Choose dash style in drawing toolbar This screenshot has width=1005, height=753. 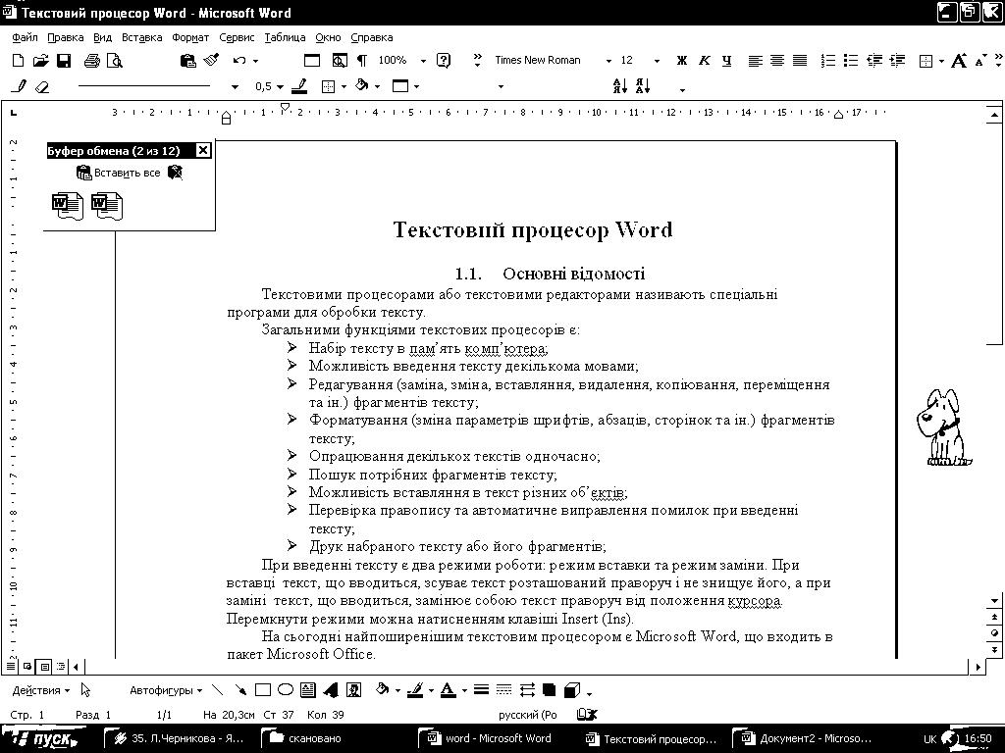504,690
